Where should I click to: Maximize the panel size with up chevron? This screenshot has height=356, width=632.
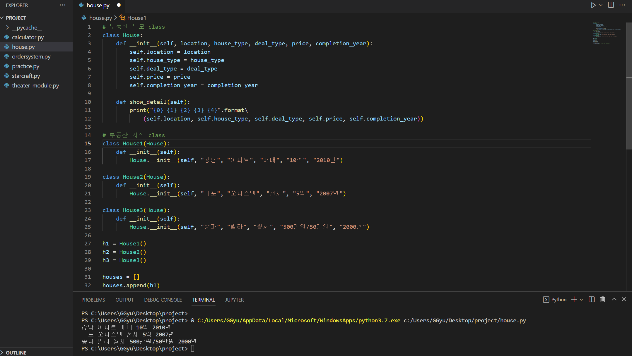[x=614, y=299]
